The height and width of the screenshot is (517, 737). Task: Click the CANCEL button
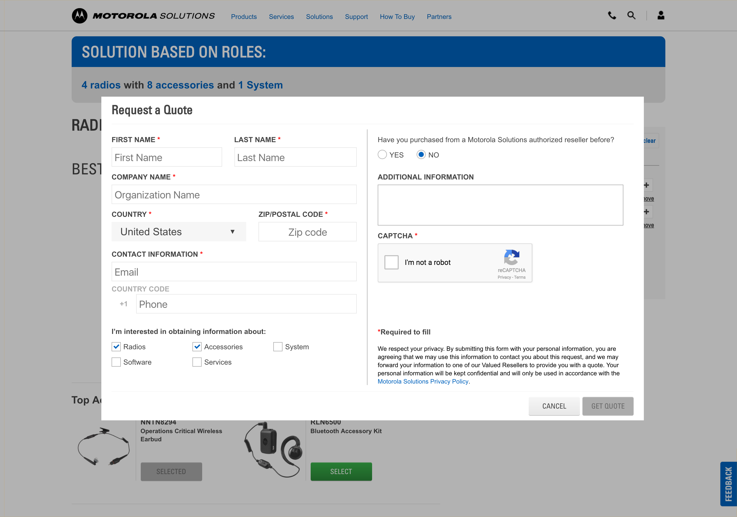click(x=554, y=406)
